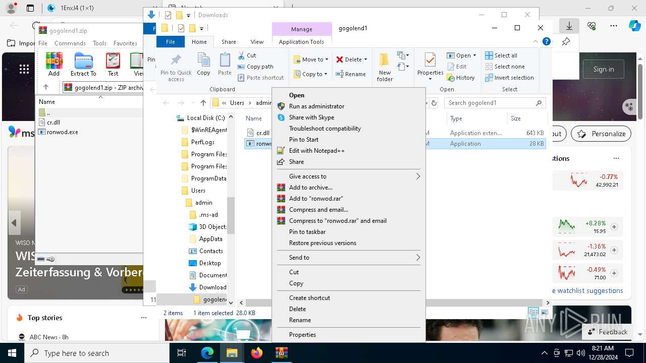Select ronwod.exe in WinRAR list
The width and height of the screenshot is (646, 363).
pos(63,132)
